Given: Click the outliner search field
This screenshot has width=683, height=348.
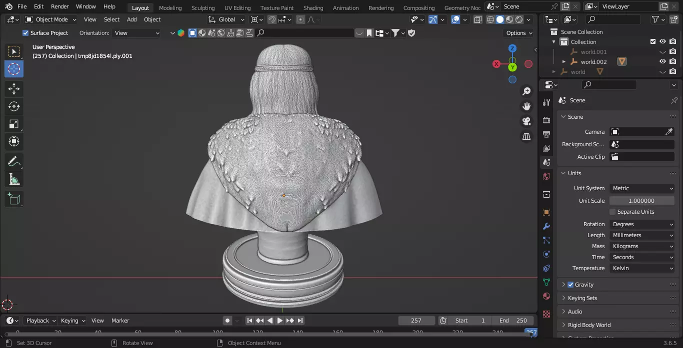Looking at the screenshot, I should [x=613, y=19].
